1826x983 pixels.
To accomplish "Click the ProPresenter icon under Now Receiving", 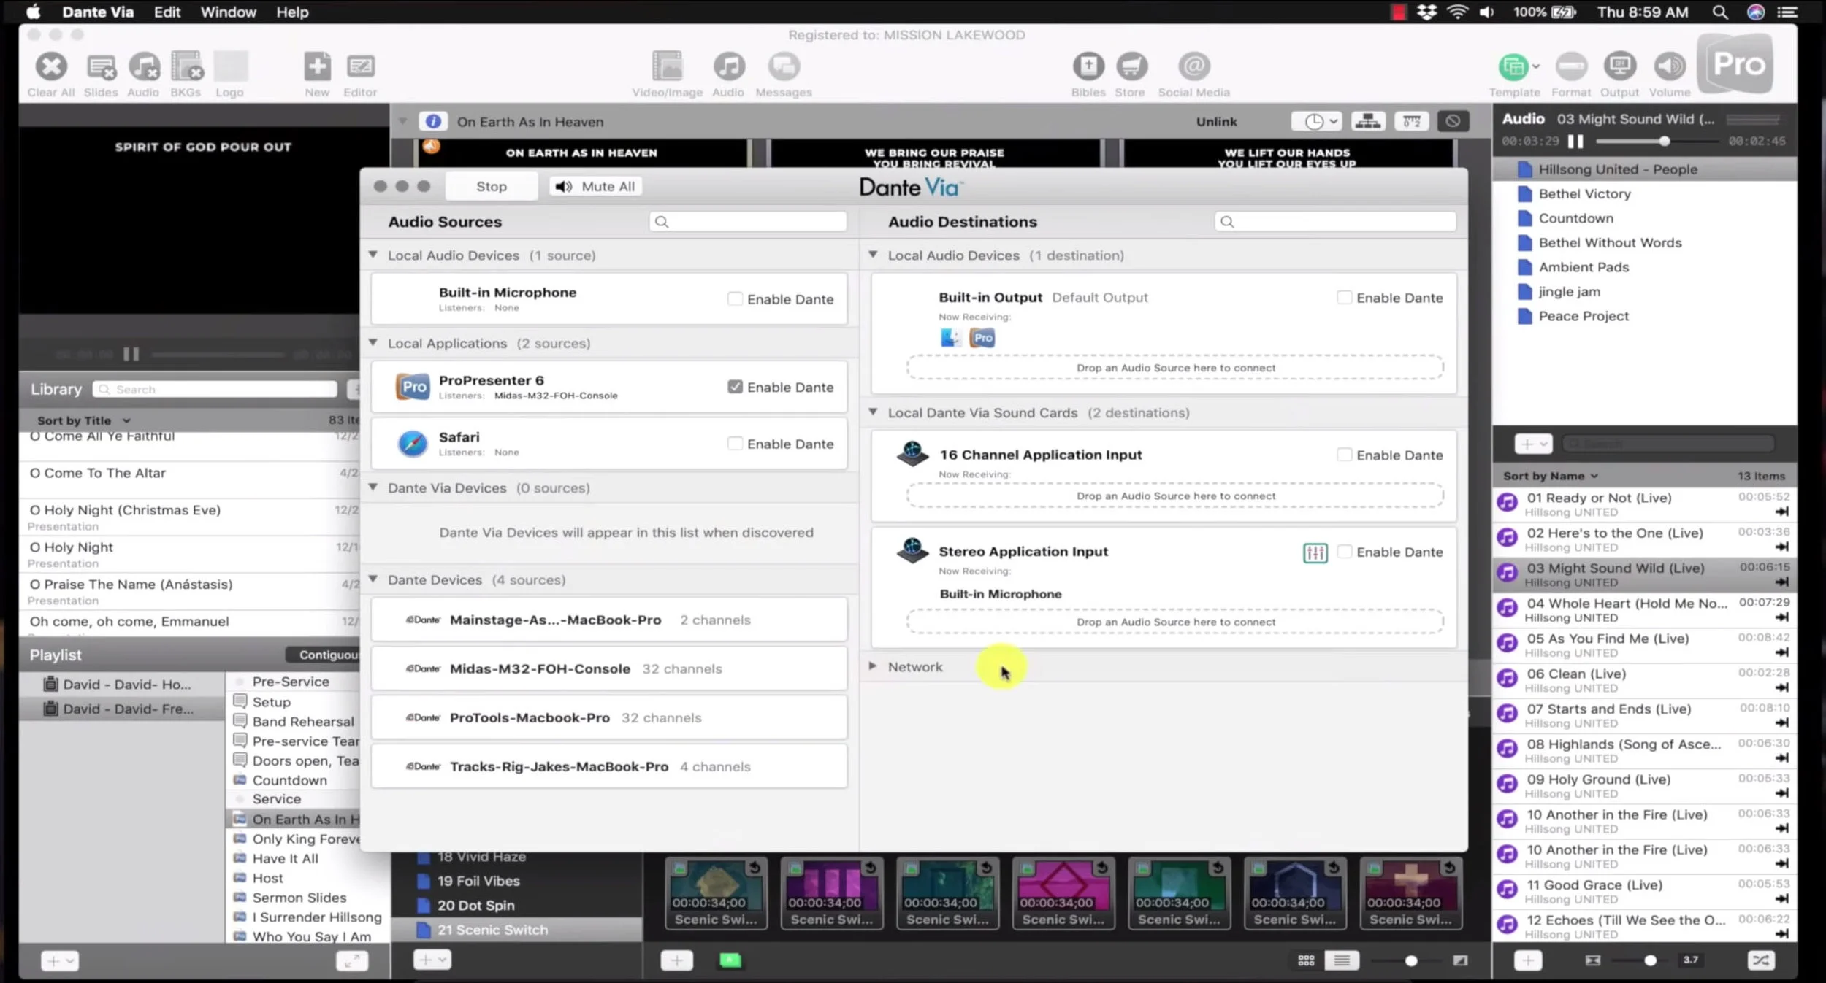I will tap(982, 338).
